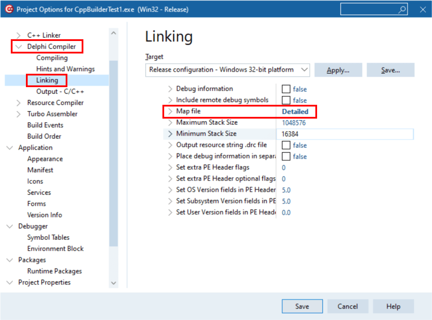Screen dimensions: 432x320
Task: Click Set extra PE Header optional flags value 0
Action: click(x=284, y=179)
